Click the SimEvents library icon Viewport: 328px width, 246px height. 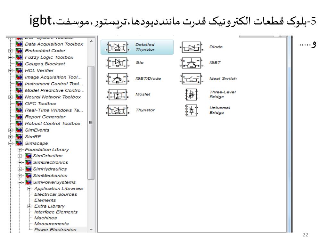pyautogui.click(x=19, y=130)
